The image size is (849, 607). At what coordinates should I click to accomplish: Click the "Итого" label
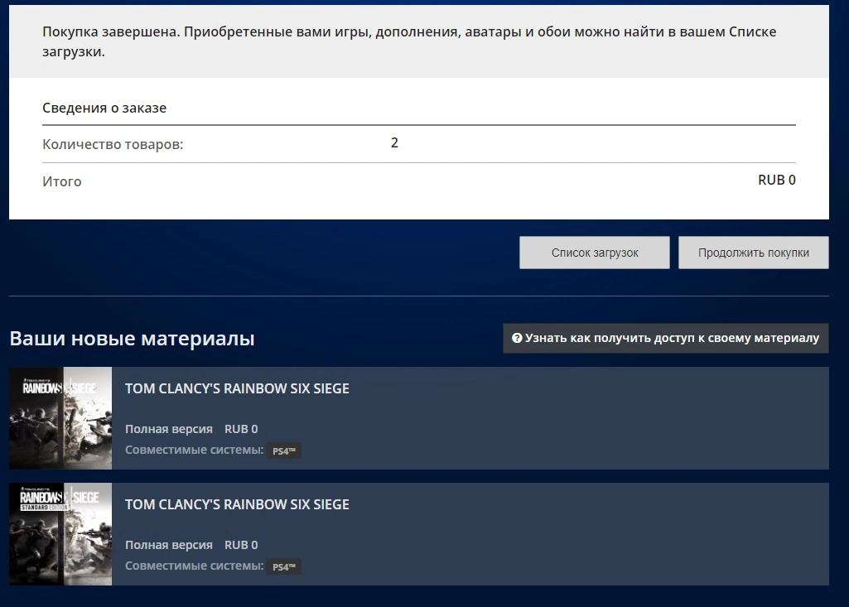(x=62, y=181)
